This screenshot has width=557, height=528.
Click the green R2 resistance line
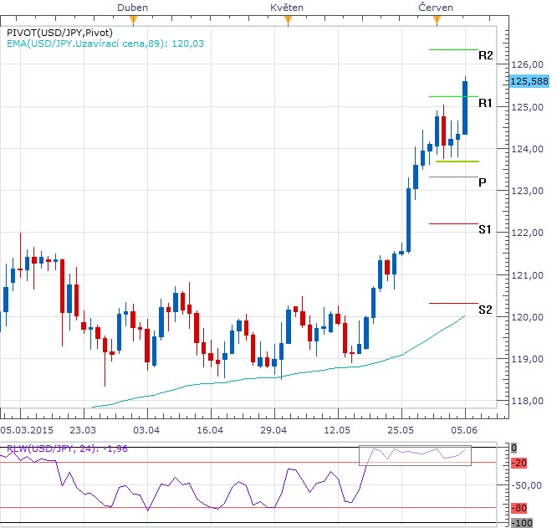click(x=453, y=49)
